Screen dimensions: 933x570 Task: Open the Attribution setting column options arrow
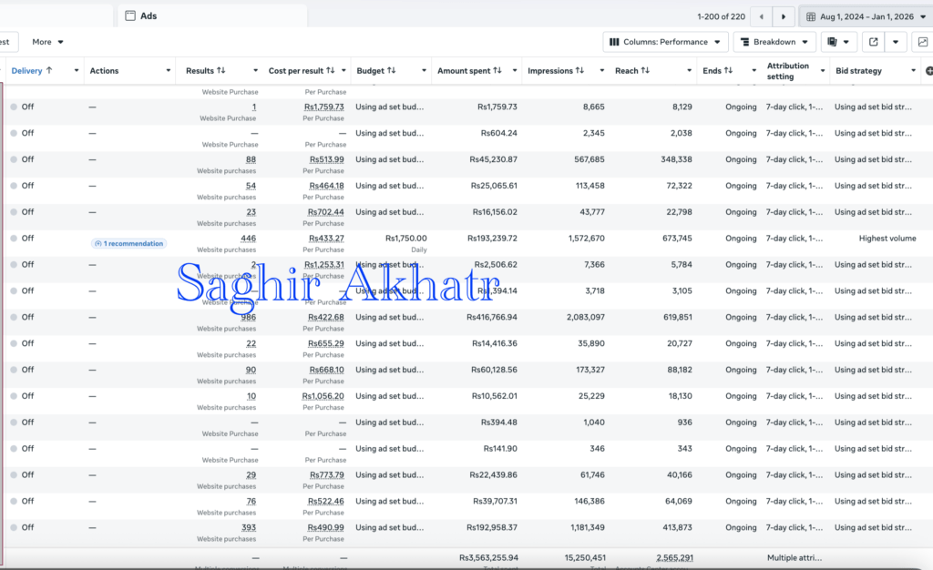pyautogui.click(x=823, y=71)
